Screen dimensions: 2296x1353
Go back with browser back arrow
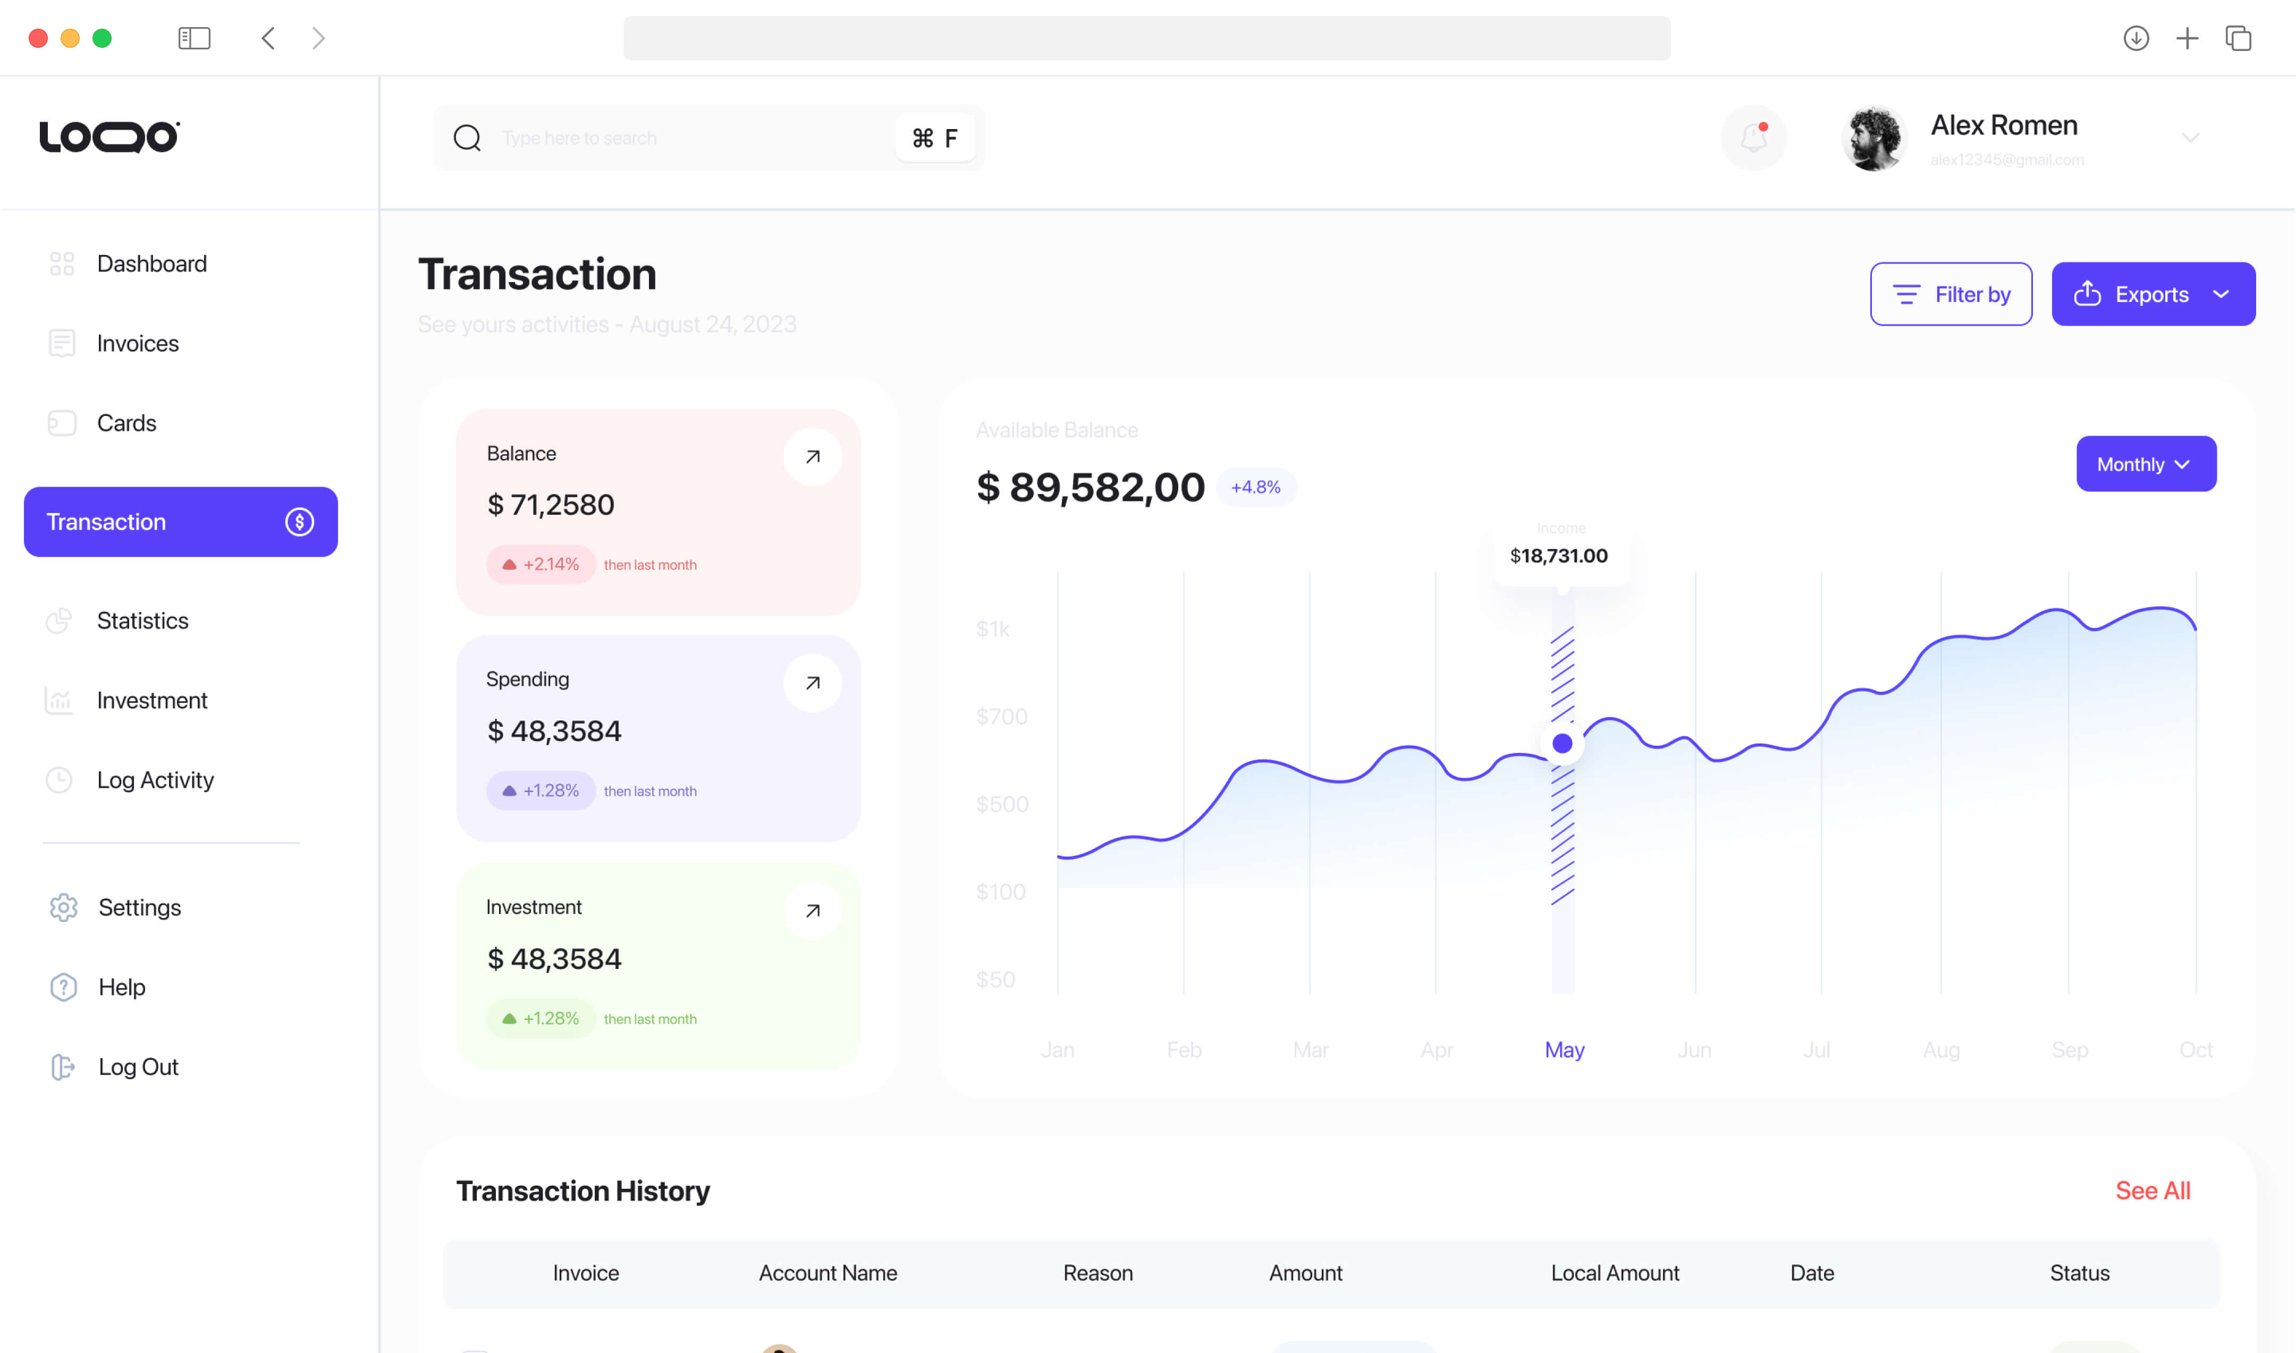tap(268, 38)
